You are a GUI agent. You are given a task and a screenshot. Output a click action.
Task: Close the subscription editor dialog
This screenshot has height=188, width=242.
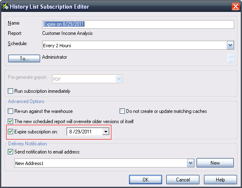tap(235, 7)
